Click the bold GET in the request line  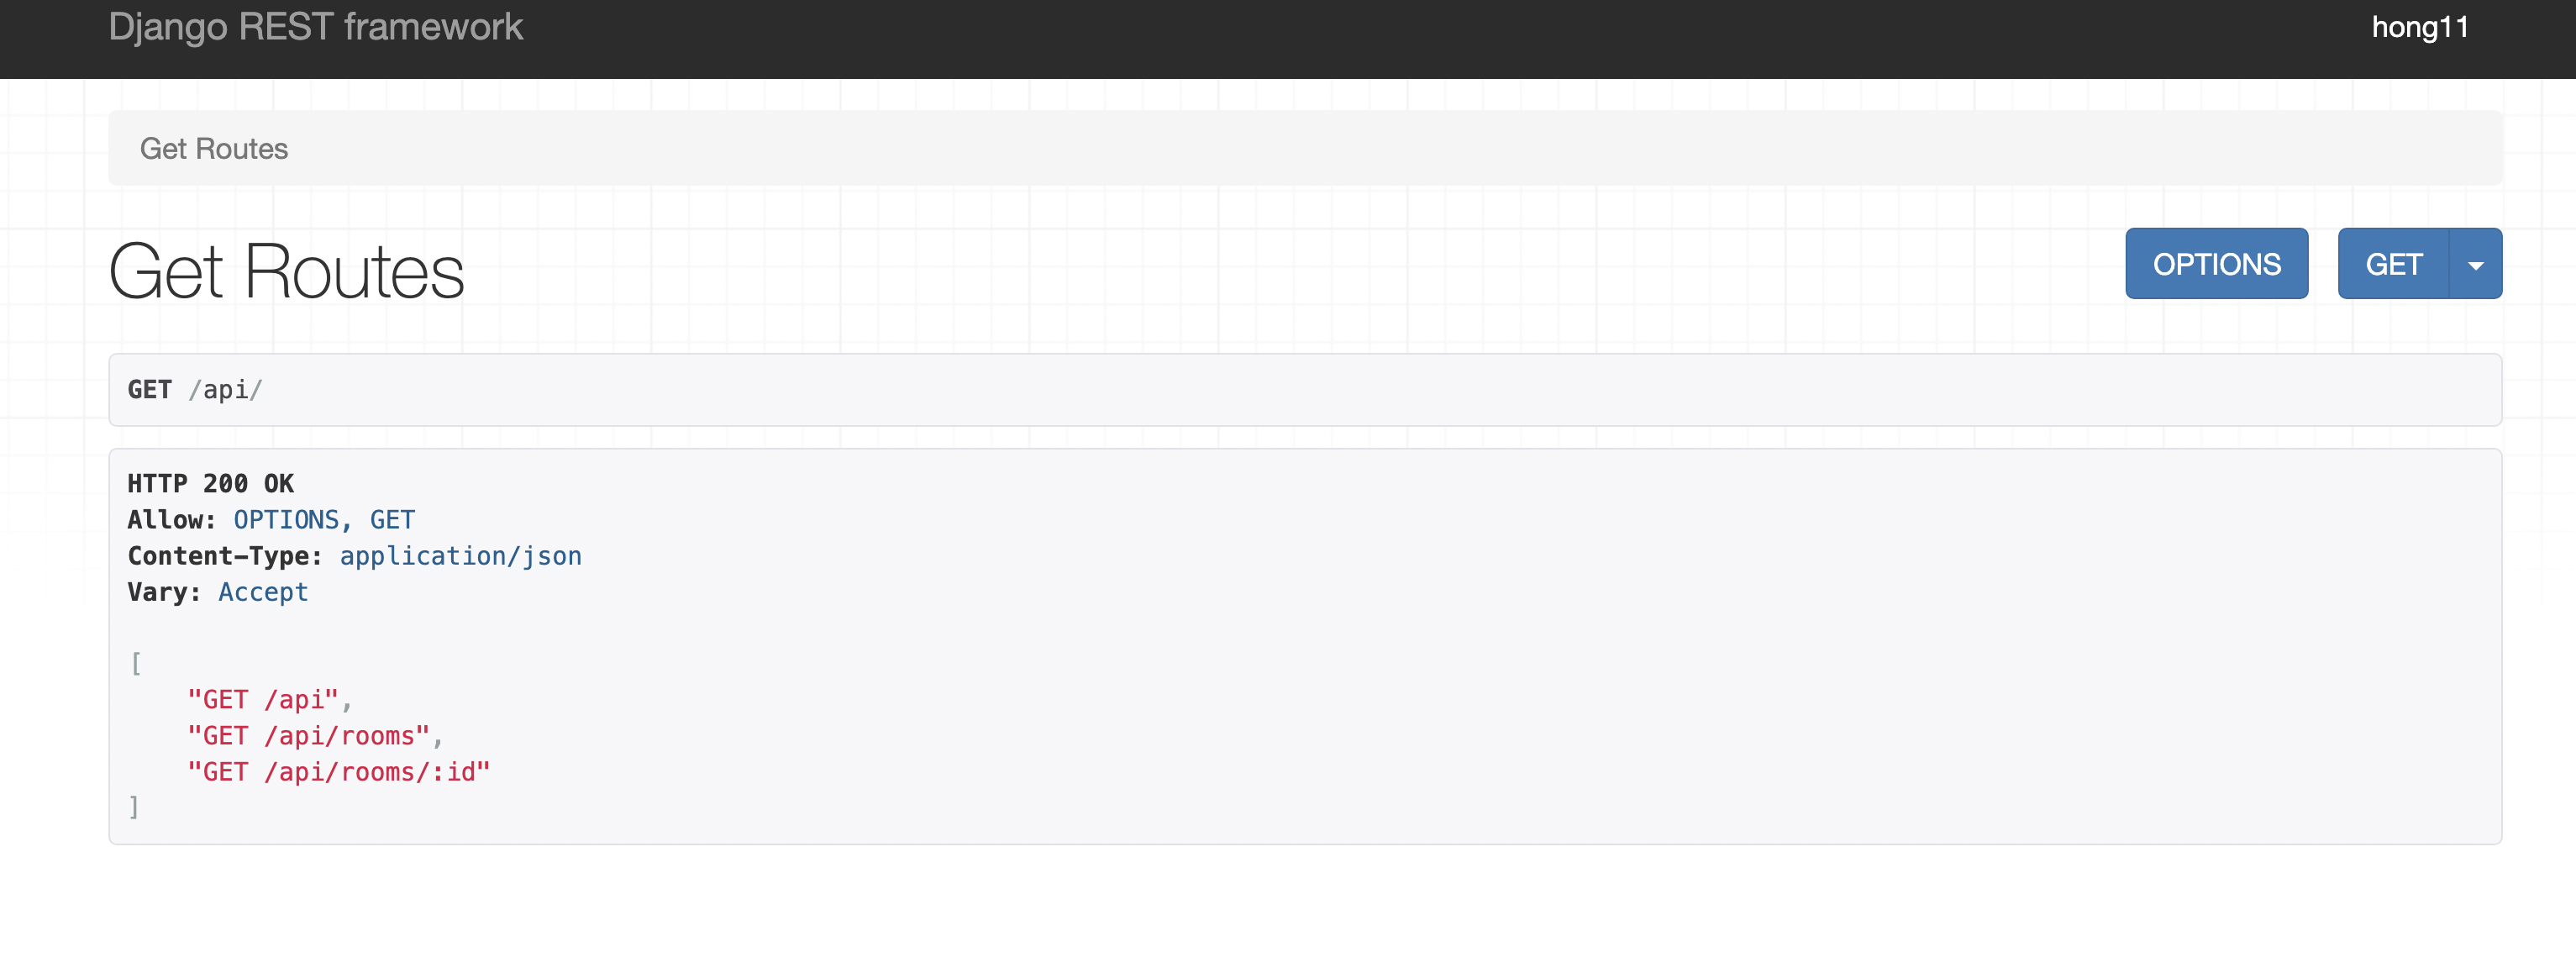click(x=150, y=390)
